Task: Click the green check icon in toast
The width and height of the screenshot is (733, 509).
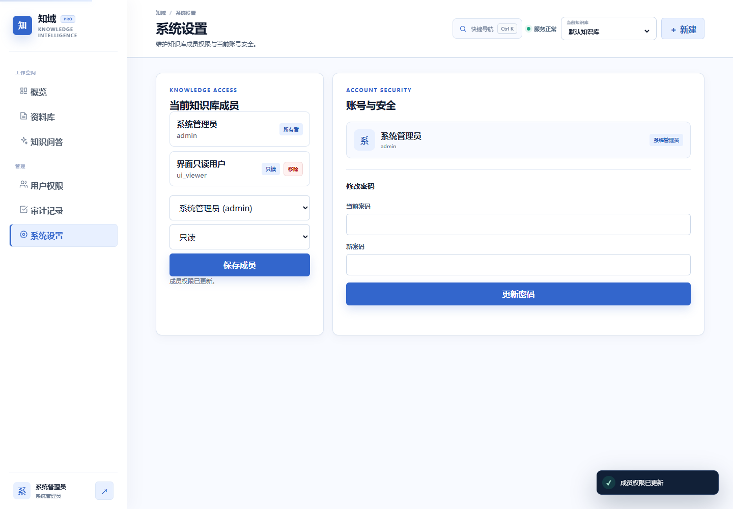Action: [609, 483]
